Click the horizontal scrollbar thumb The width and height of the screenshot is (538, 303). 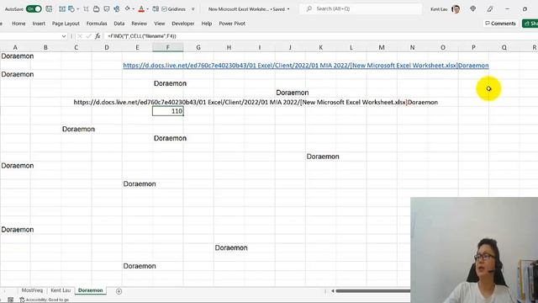[x=373, y=291]
